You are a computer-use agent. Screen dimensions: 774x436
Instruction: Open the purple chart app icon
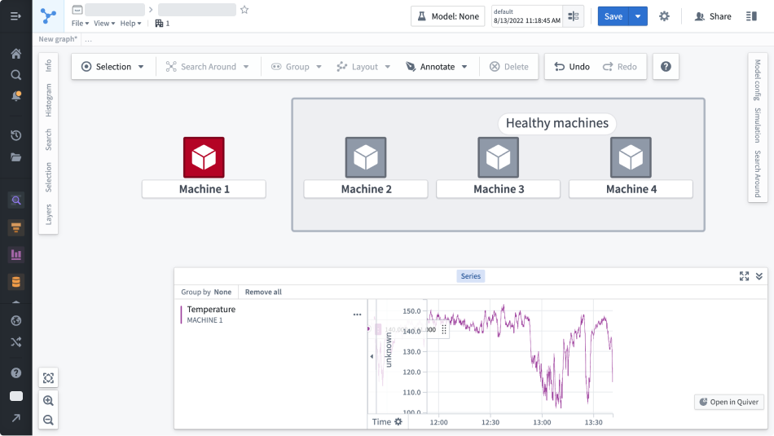[15, 255]
